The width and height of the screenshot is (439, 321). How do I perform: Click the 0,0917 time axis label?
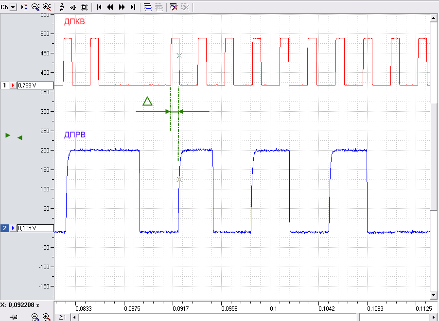180,309
